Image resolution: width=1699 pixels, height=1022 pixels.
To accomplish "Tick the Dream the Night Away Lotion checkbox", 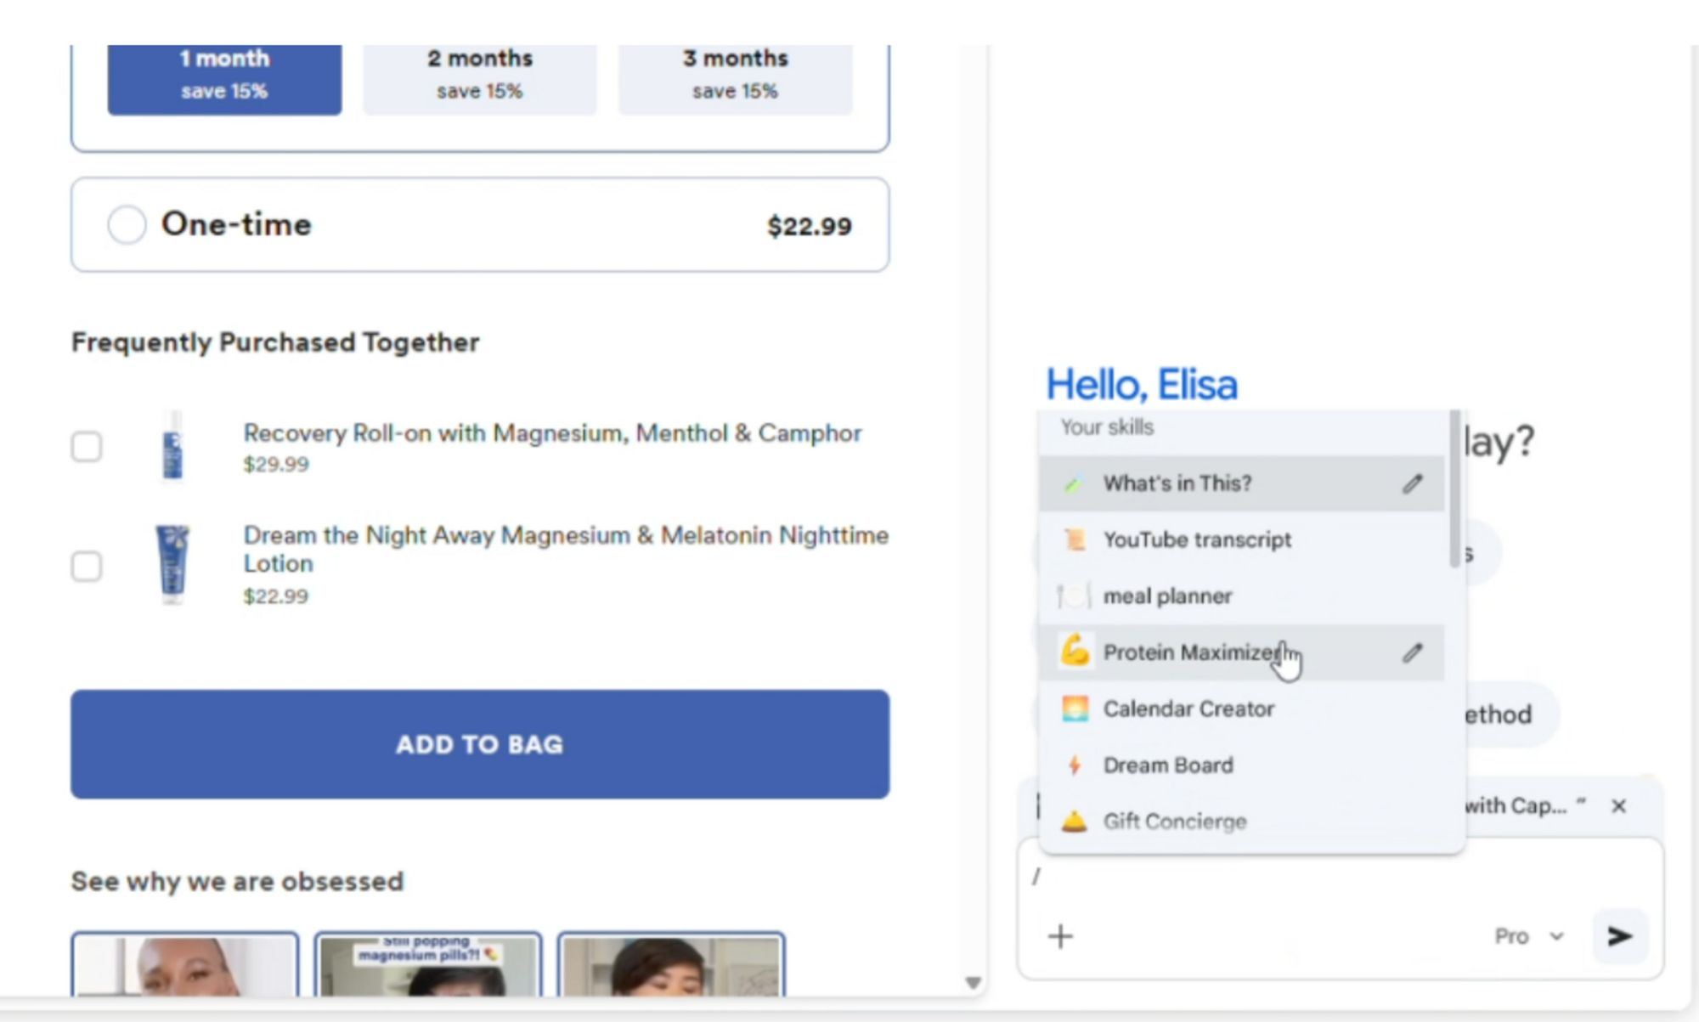I will point(87,566).
